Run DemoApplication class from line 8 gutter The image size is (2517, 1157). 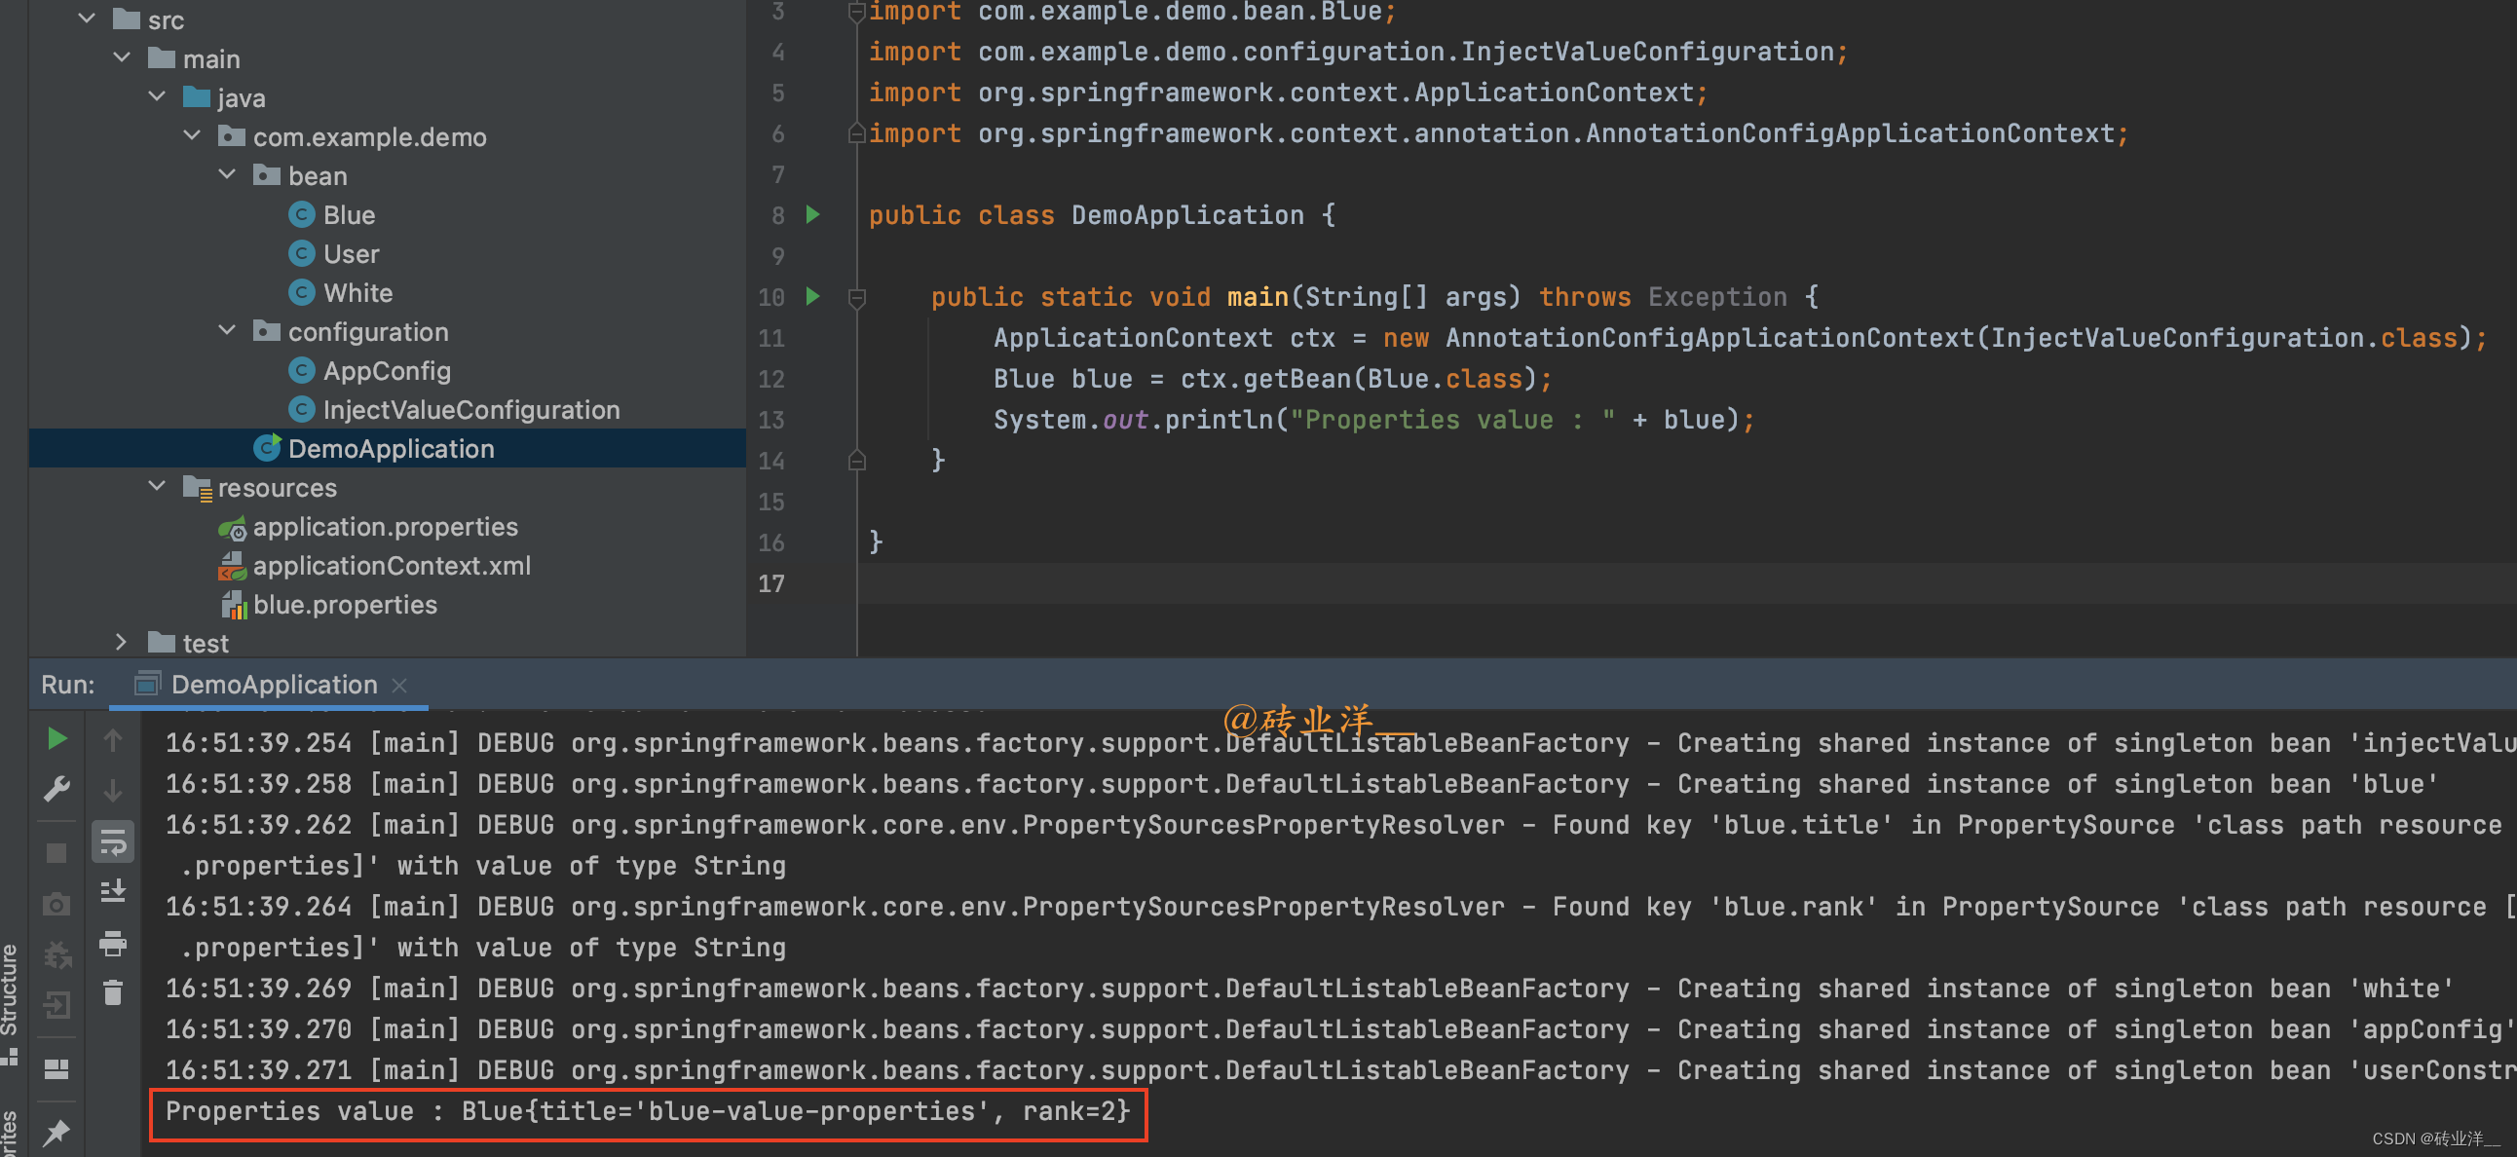click(x=812, y=214)
